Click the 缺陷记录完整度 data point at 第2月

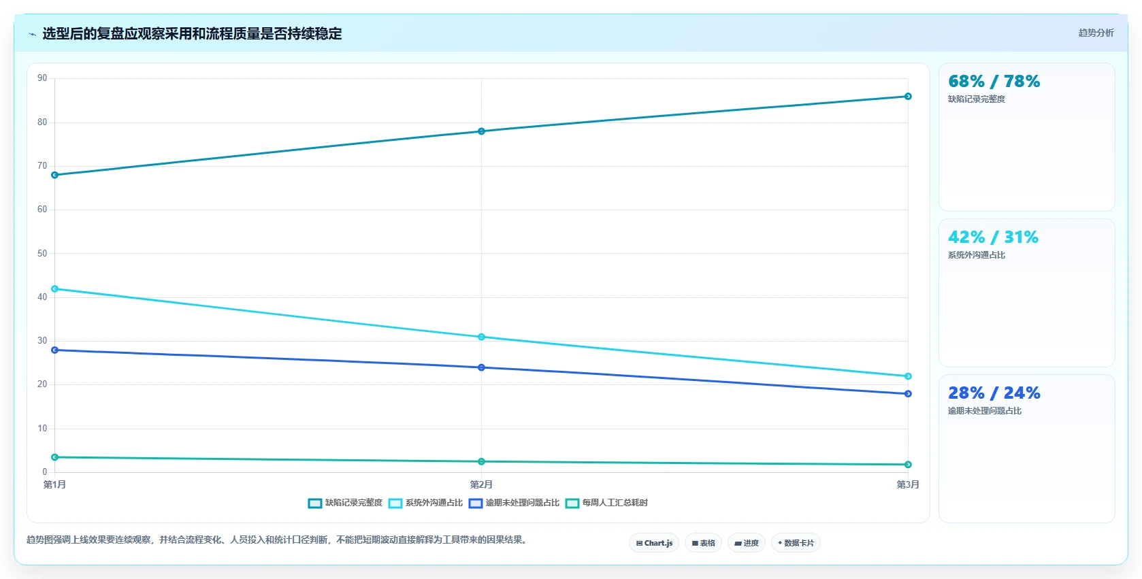(x=481, y=131)
